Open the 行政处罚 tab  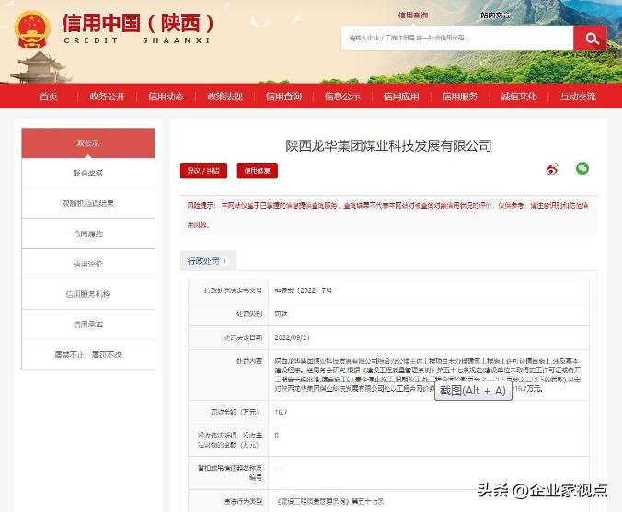pyautogui.click(x=208, y=261)
